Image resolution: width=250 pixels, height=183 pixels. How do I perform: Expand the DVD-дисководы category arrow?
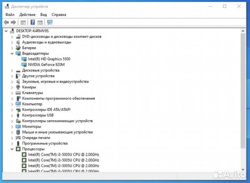click(12, 37)
